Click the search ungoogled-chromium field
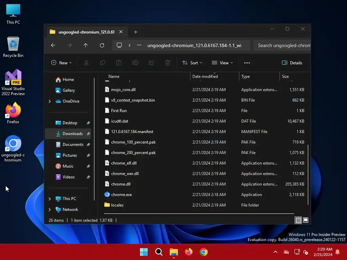Screen dimensions: 347x260 click(282, 46)
